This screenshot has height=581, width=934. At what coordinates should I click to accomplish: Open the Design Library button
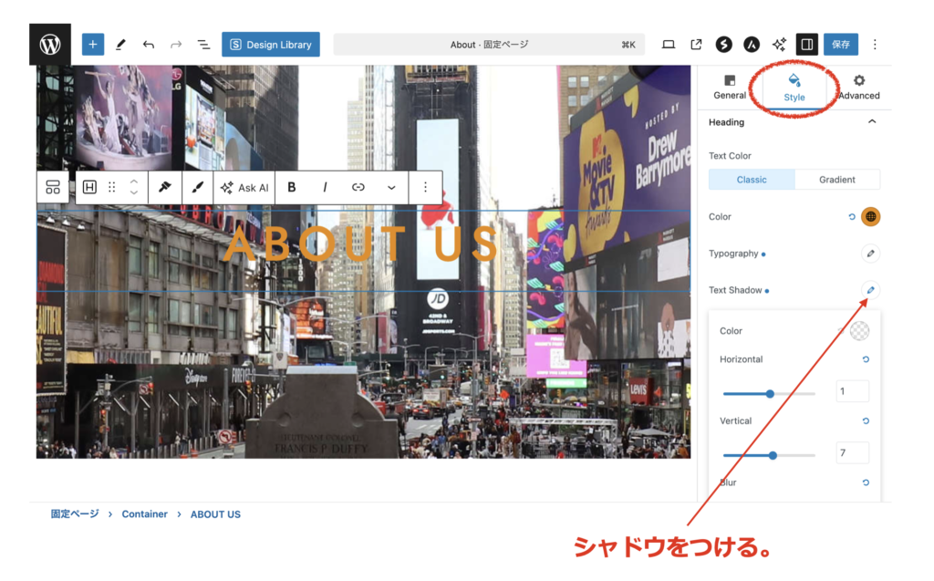point(271,44)
